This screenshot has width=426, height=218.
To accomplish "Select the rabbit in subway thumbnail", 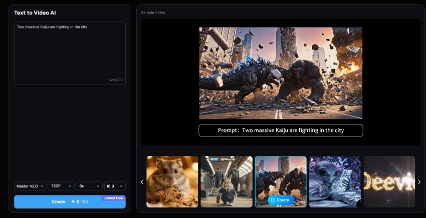I will (x=227, y=181).
